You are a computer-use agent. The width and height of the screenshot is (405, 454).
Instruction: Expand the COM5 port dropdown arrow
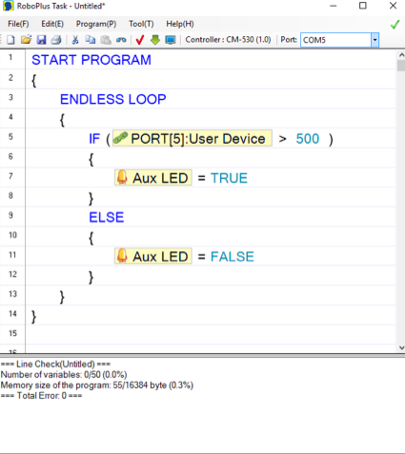pos(375,40)
